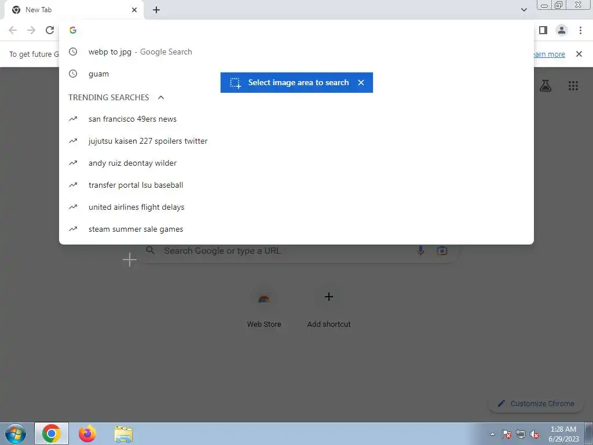Screen dimensions: 593x445
Task: Open the Action Center flag icon
Action: [x=507, y=434]
